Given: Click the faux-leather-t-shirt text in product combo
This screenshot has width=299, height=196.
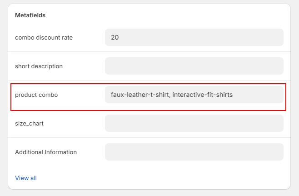Looking at the screenshot, I should click(x=139, y=95).
